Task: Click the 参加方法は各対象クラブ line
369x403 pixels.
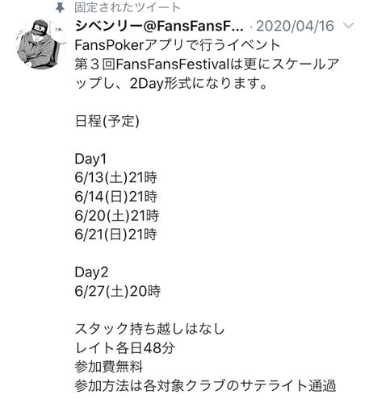Action: tap(205, 386)
